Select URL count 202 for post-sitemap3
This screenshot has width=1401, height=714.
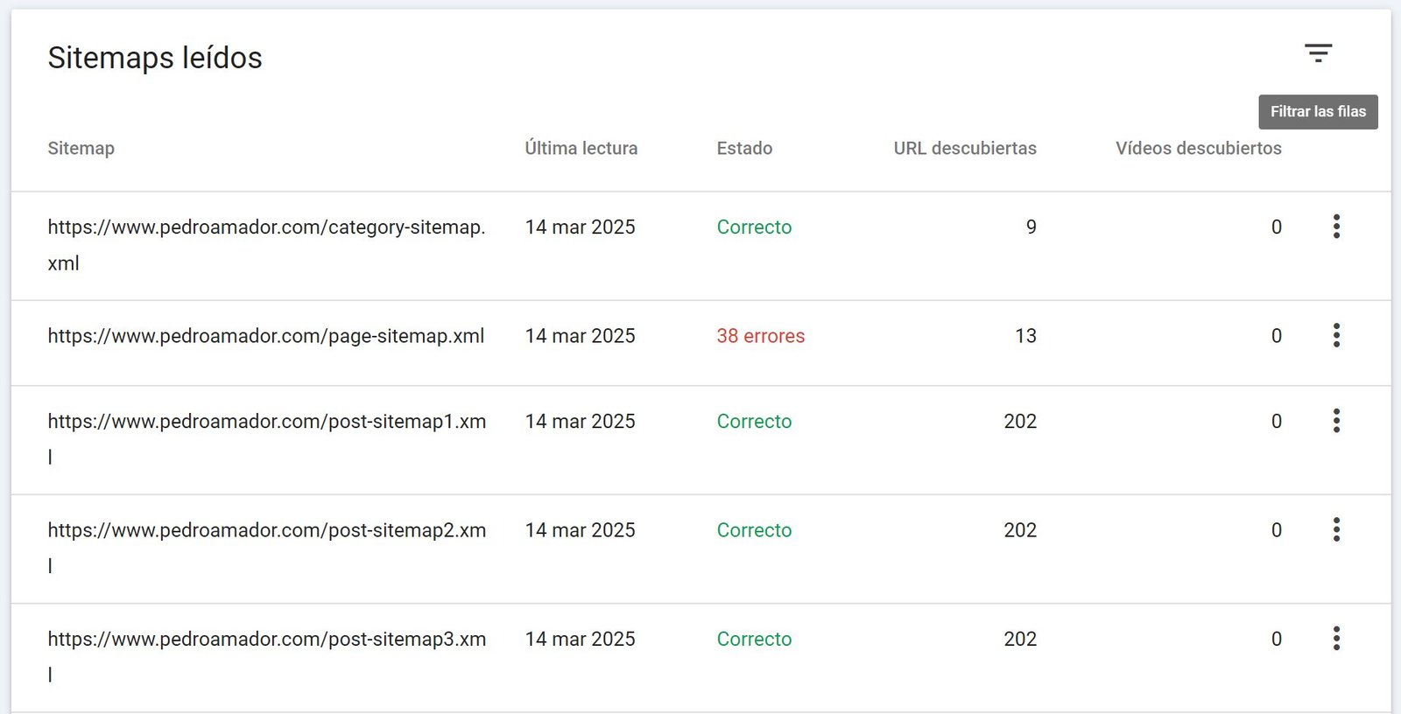click(x=1020, y=640)
